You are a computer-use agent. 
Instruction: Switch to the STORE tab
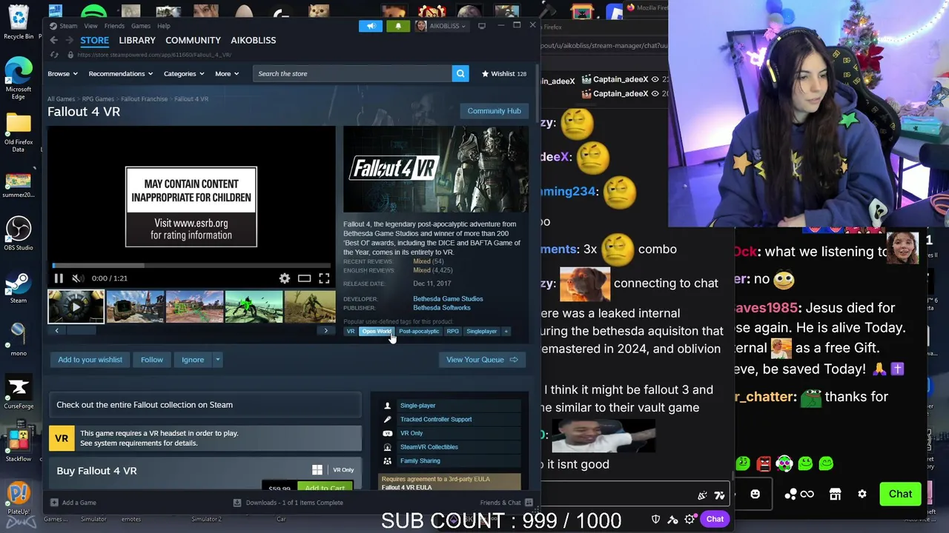point(94,40)
